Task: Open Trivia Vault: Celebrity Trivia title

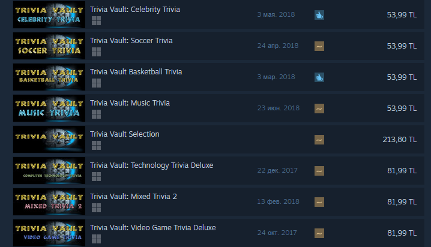Action: tap(135, 10)
